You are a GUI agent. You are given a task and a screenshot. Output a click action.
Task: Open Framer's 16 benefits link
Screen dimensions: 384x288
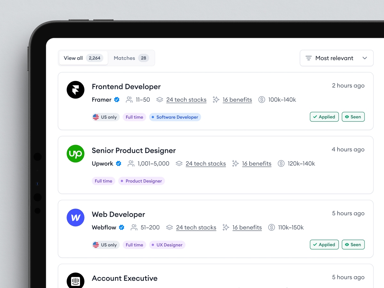237,100
